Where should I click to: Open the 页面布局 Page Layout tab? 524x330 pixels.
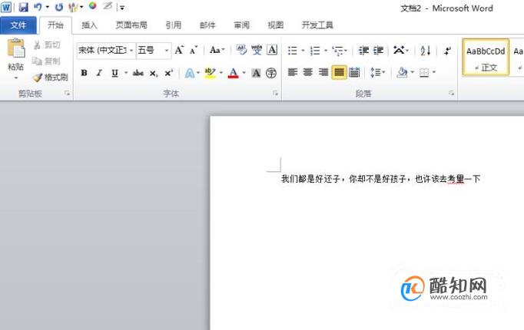pos(131,25)
